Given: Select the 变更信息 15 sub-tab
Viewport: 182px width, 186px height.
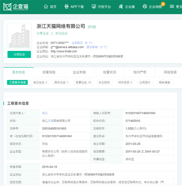Looking at the screenshot, I should tap(83, 82).
